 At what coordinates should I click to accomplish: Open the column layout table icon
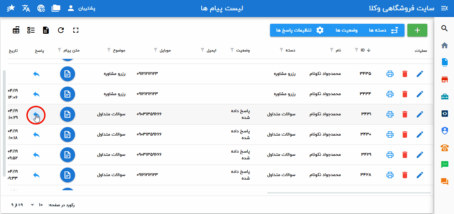click(16, 30)
